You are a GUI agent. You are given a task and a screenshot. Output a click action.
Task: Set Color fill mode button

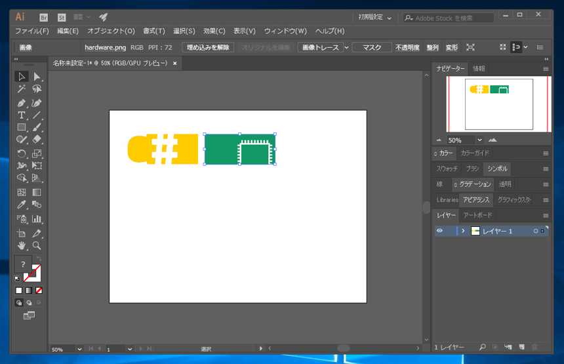tap(19, 291)
